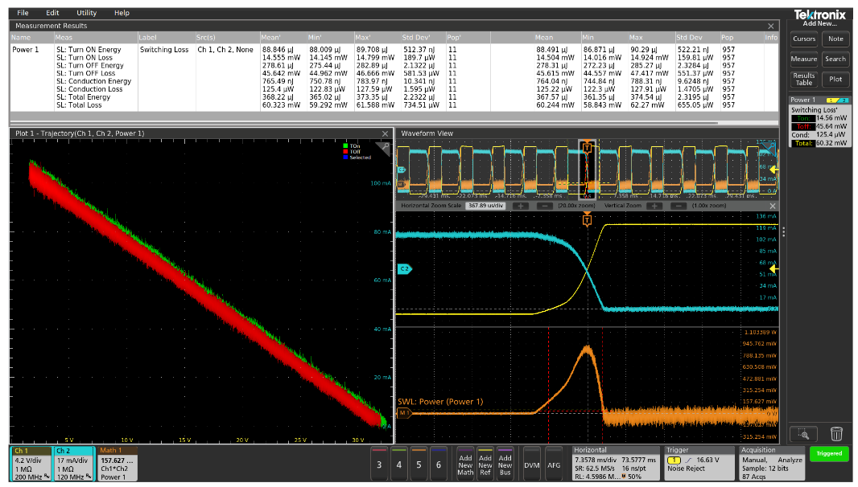Toggle the DVM button

531,464
